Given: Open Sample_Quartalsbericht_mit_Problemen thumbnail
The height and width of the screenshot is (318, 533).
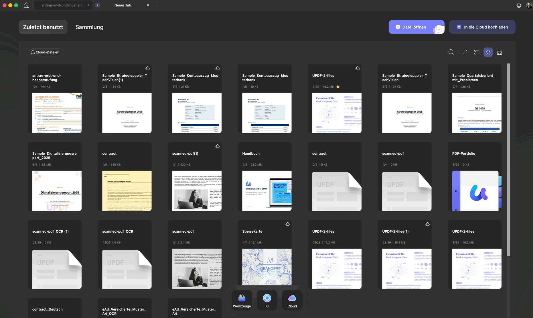Looking at the screenshot, I should [477, 113].
